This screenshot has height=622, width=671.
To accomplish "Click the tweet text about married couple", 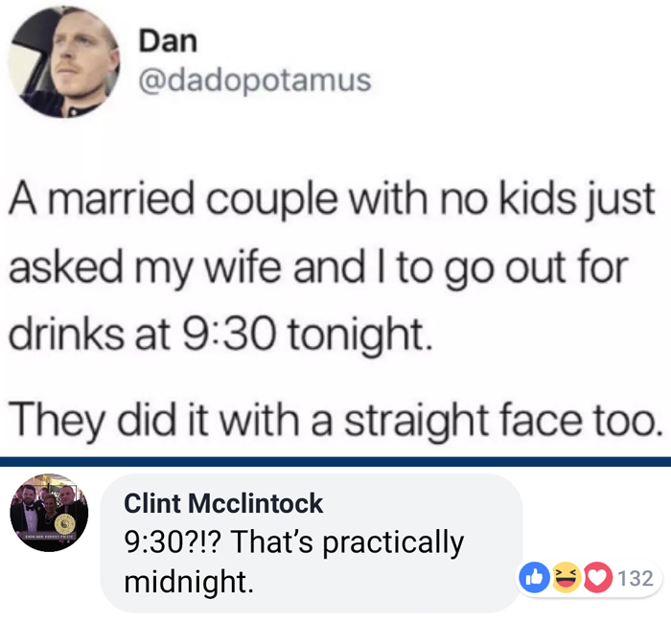I will click(x=332, y=266).
